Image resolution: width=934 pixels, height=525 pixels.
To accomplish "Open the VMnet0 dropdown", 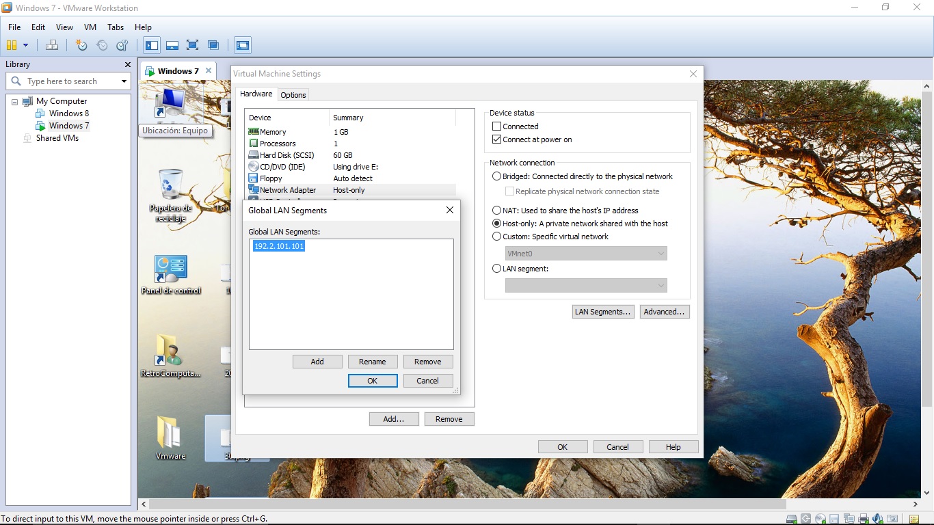I will click(586, 254).
